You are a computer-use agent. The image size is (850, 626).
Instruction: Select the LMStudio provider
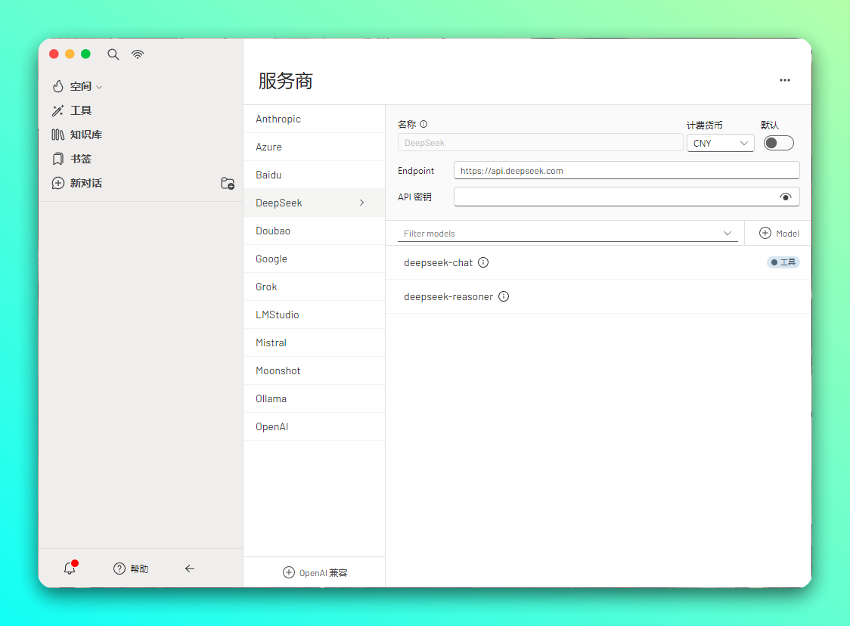pyautogui.click(x=314, y=315)
